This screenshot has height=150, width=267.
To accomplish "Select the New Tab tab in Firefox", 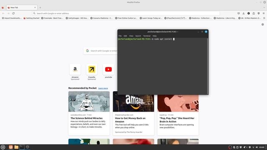I will pos(22,7).
